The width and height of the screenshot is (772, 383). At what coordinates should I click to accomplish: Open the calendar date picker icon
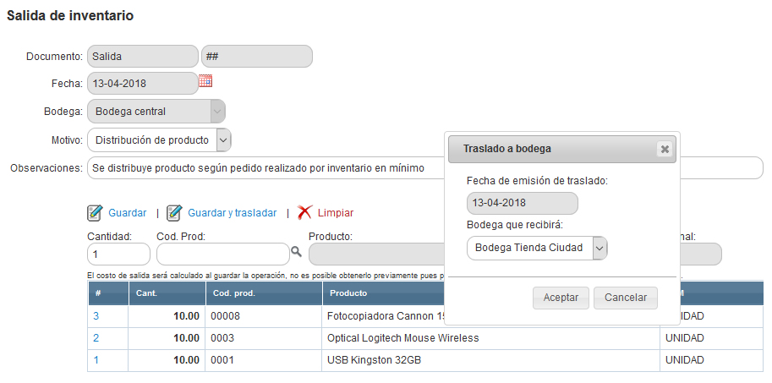205,81
